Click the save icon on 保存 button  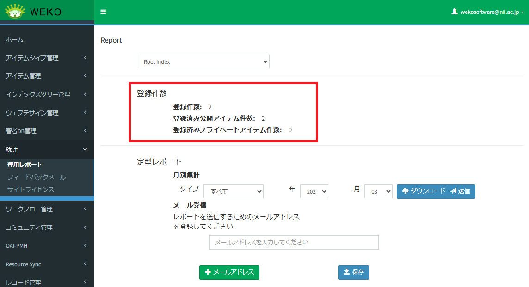point(346,272)
